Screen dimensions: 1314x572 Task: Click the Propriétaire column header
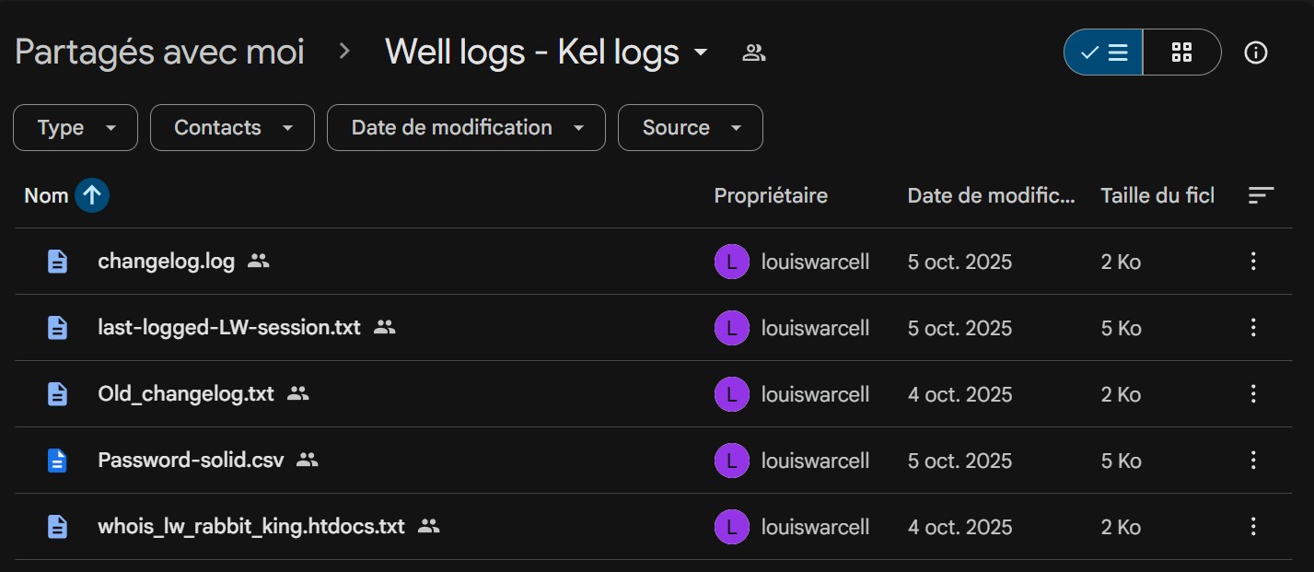771,195
